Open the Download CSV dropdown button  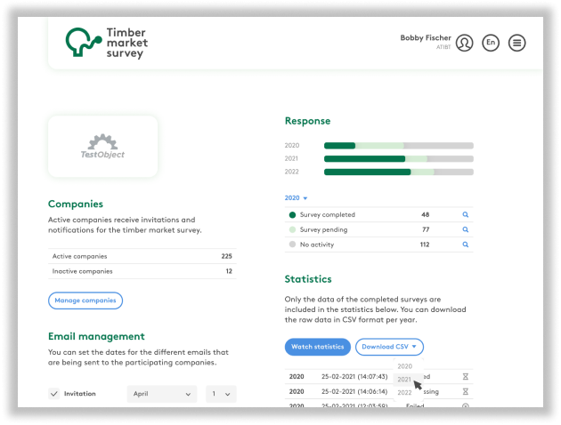pyautogui.click(x=389, y=347)
